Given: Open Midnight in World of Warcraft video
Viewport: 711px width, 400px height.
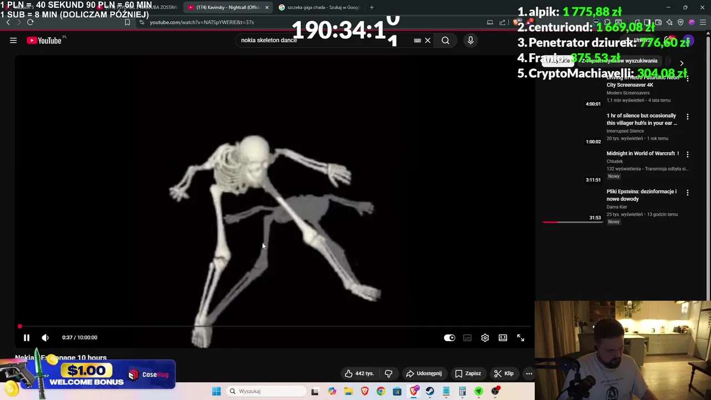Looking at the screenshot, I should click(642, 153).
